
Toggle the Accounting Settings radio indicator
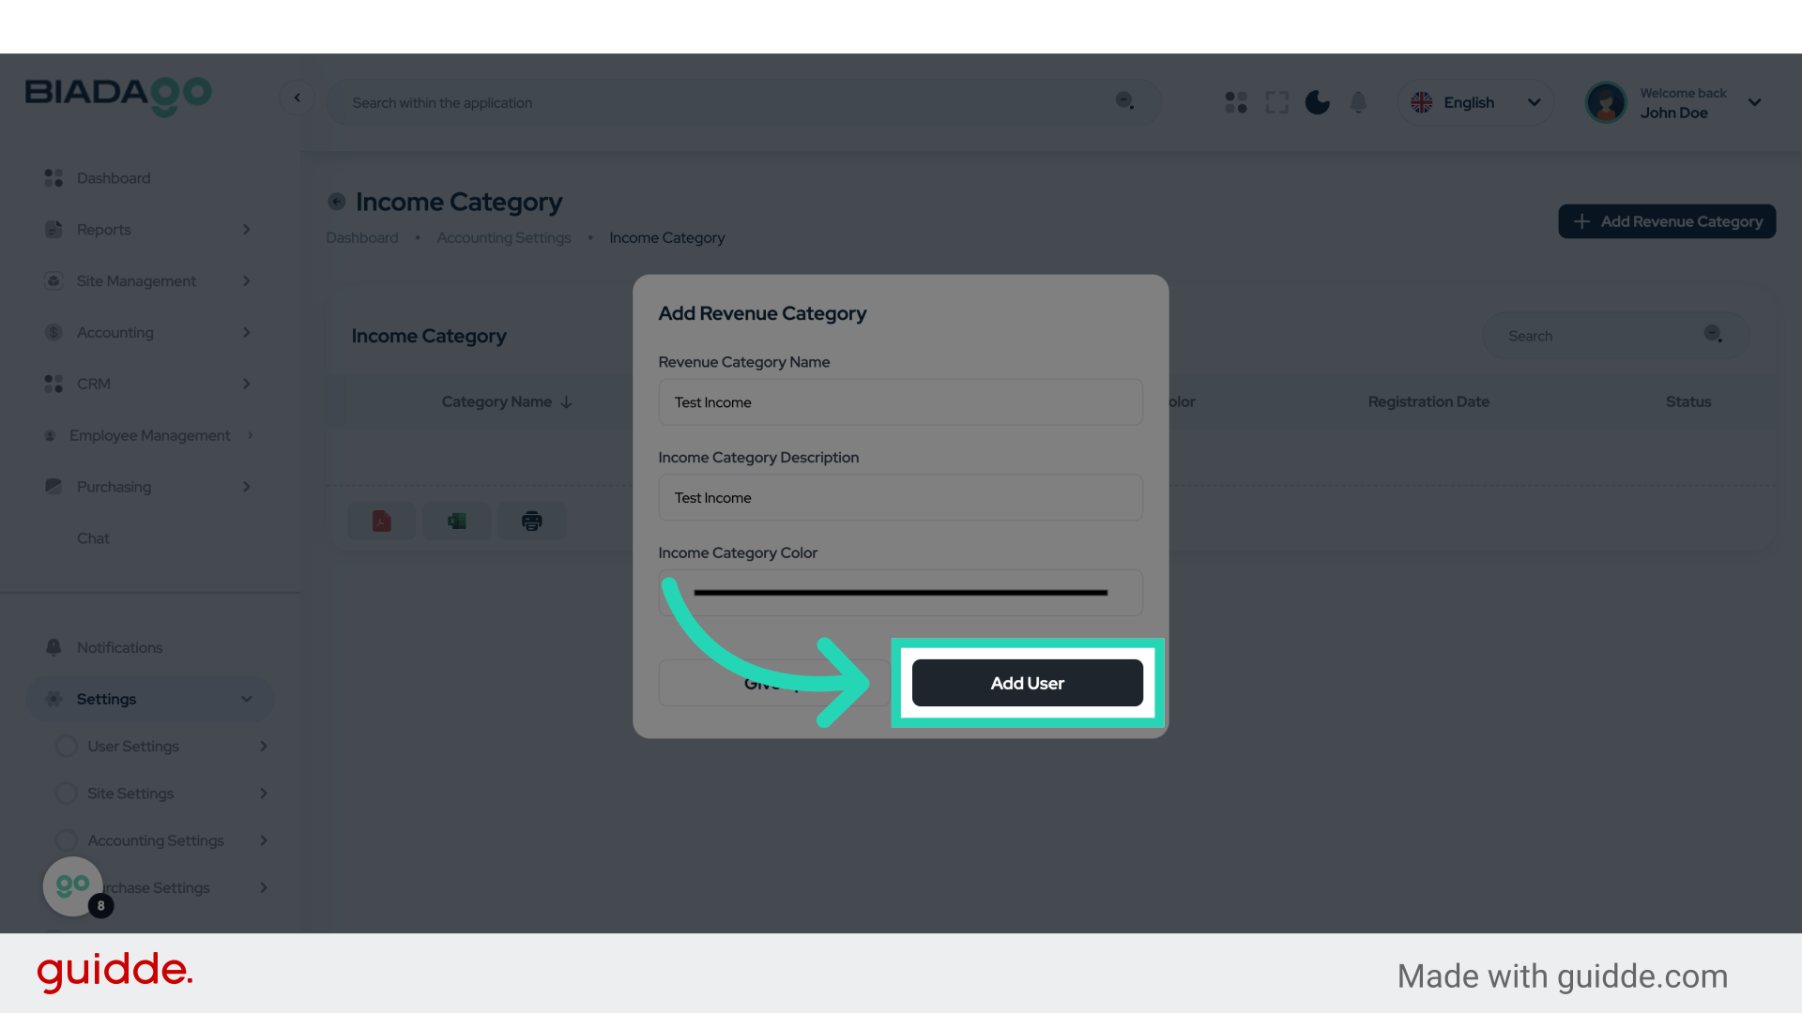[x=66, y=840]
